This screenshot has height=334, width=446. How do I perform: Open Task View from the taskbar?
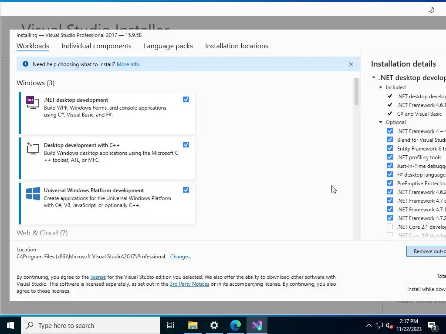(171, 325)
